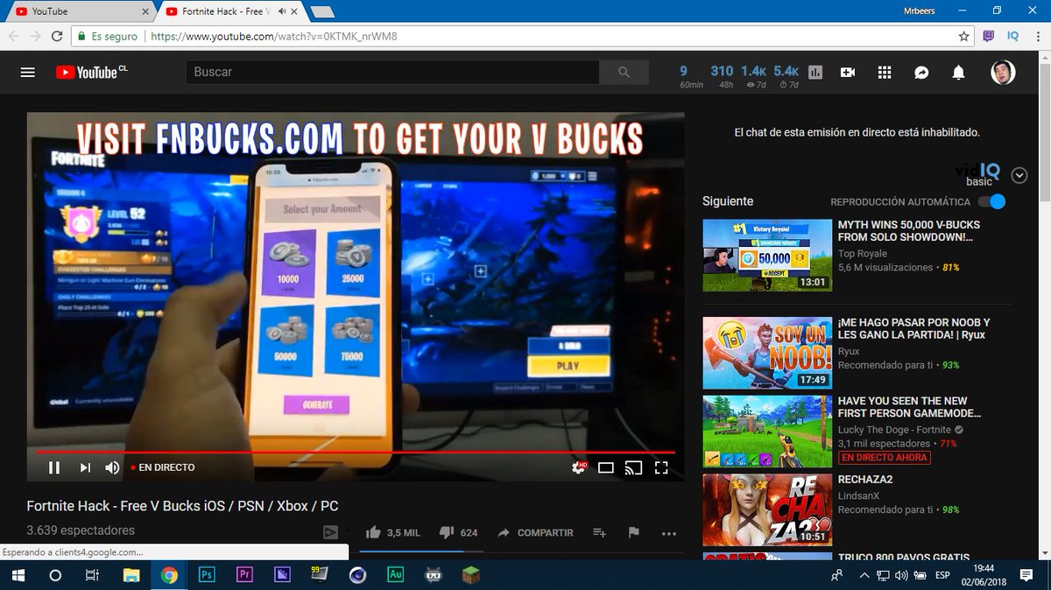Open vidIQ bar chart stats icon
The height and width of the screenshot is (590, 1051).
[x=816, y=73]
